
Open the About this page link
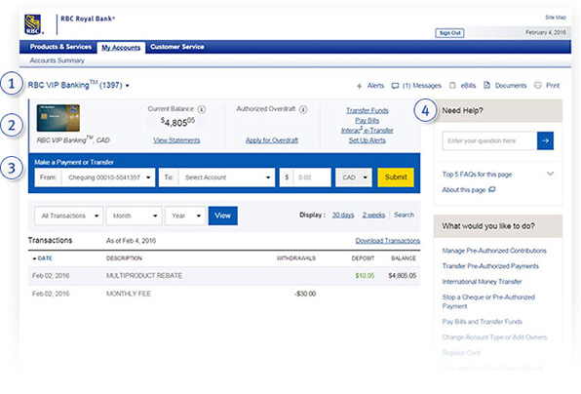pyautogui.click(x=464, y=190)
